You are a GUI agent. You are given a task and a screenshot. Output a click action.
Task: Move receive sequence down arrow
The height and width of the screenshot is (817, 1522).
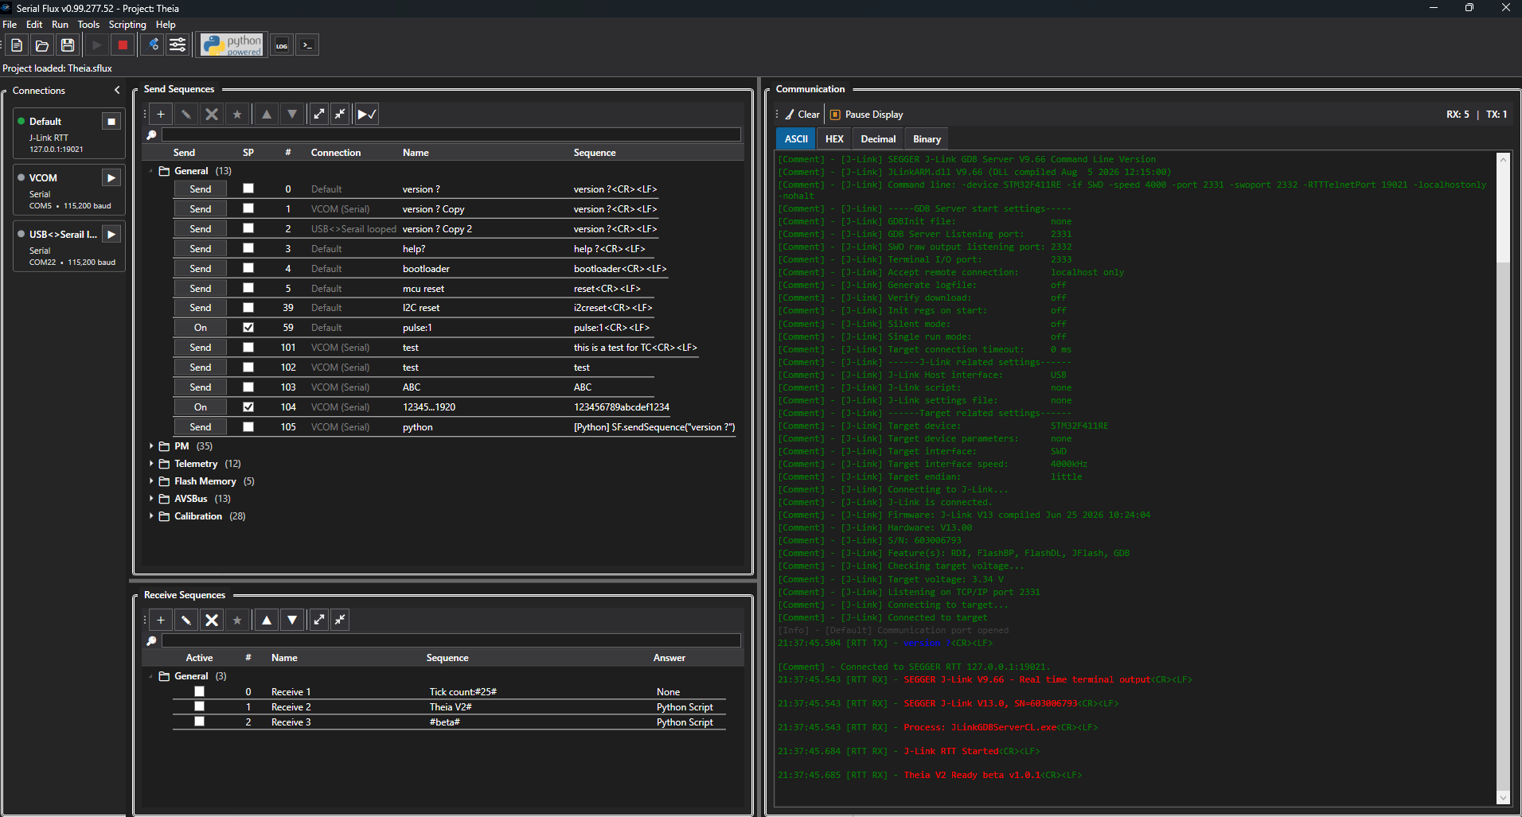click(x=292, y=620)
